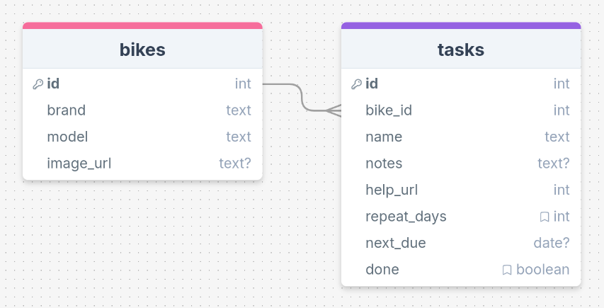Click the bookmark icon next to done boolean
This screenshot has height=308, width=604.
[507, 270]
